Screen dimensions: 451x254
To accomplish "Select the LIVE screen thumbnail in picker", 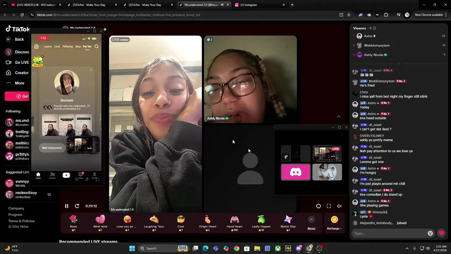I will pyautogui.click(x=327, y=153).
